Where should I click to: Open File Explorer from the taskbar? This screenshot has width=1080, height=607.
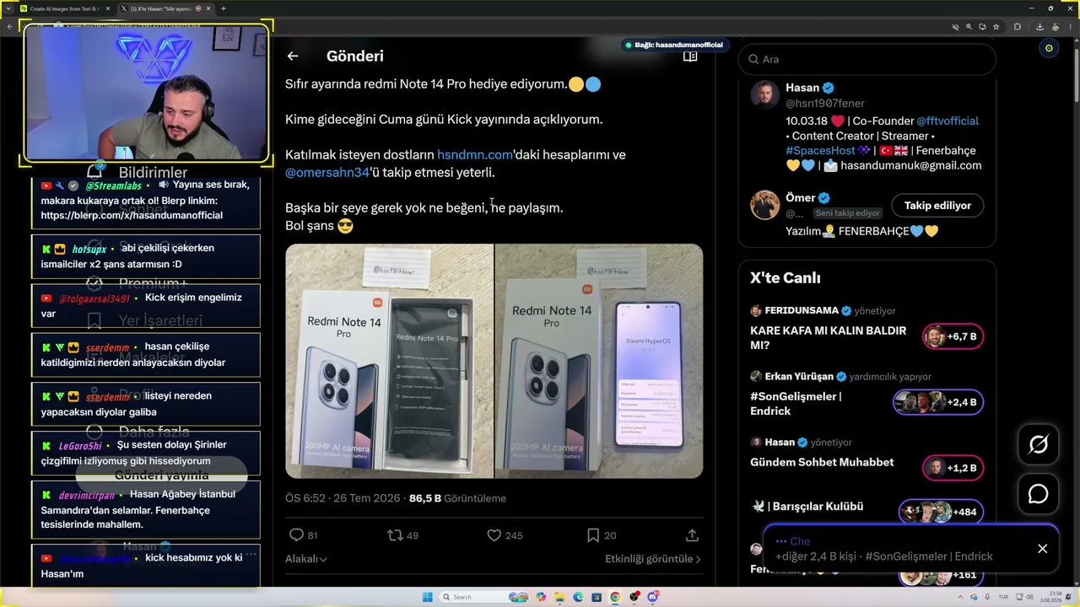(x=559, y=597)
